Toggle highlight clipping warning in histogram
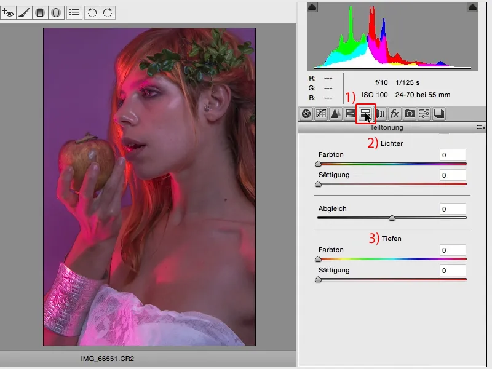 472,7
